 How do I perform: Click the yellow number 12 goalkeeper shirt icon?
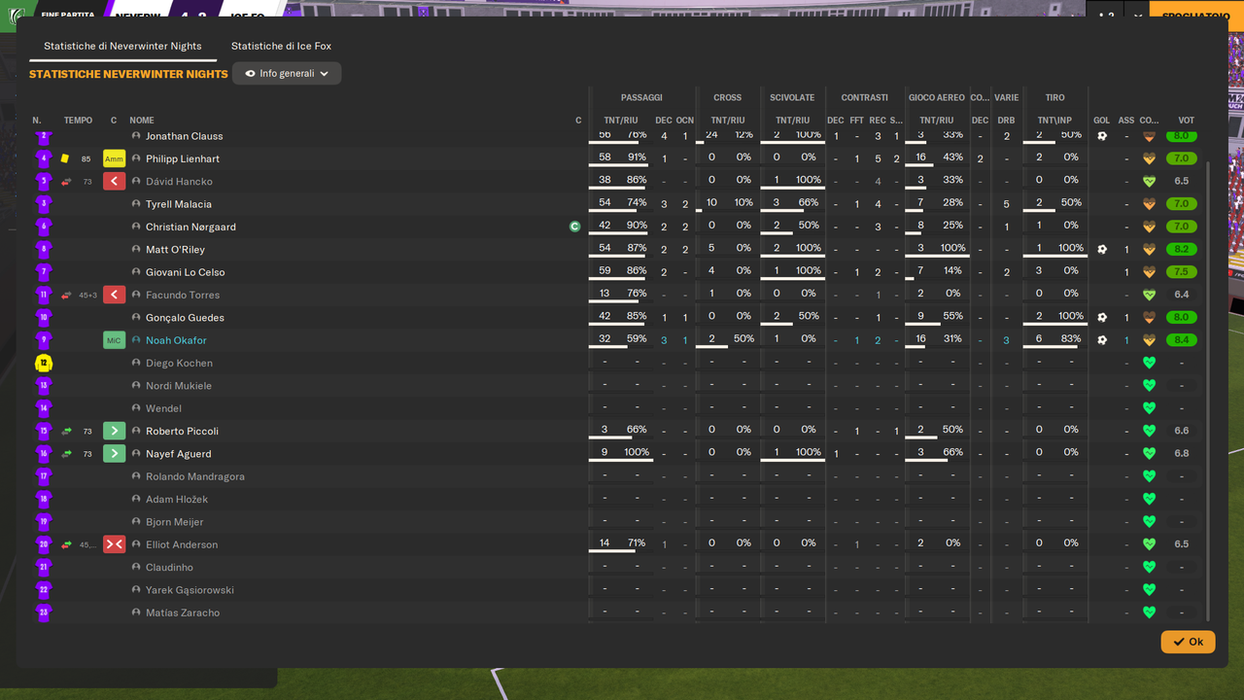43,364
